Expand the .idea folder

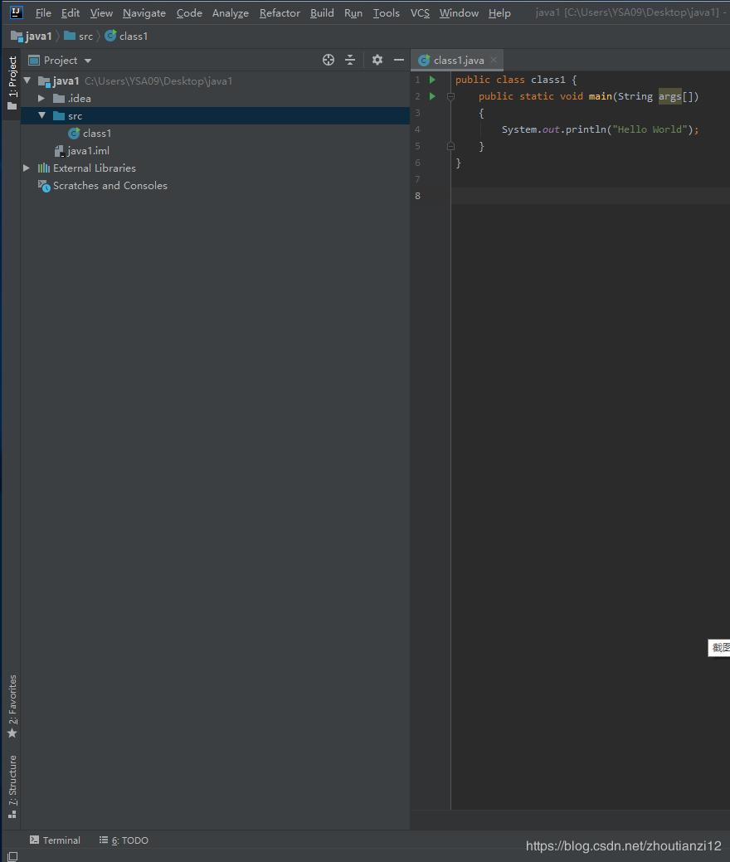pyautogui.click(x=41, y=98)
